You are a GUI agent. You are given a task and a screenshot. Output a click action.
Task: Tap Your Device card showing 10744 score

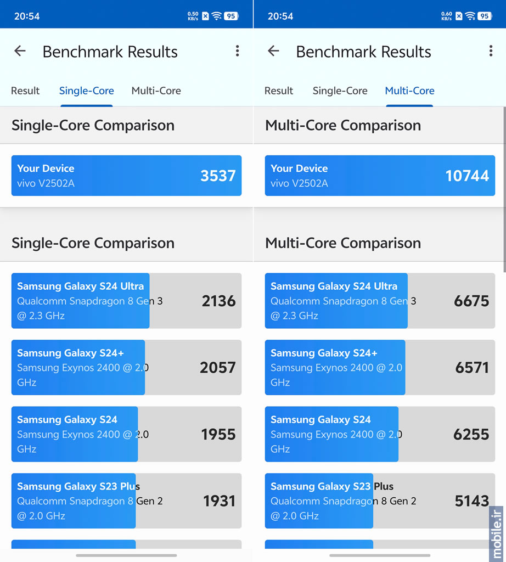click(380, 176)
